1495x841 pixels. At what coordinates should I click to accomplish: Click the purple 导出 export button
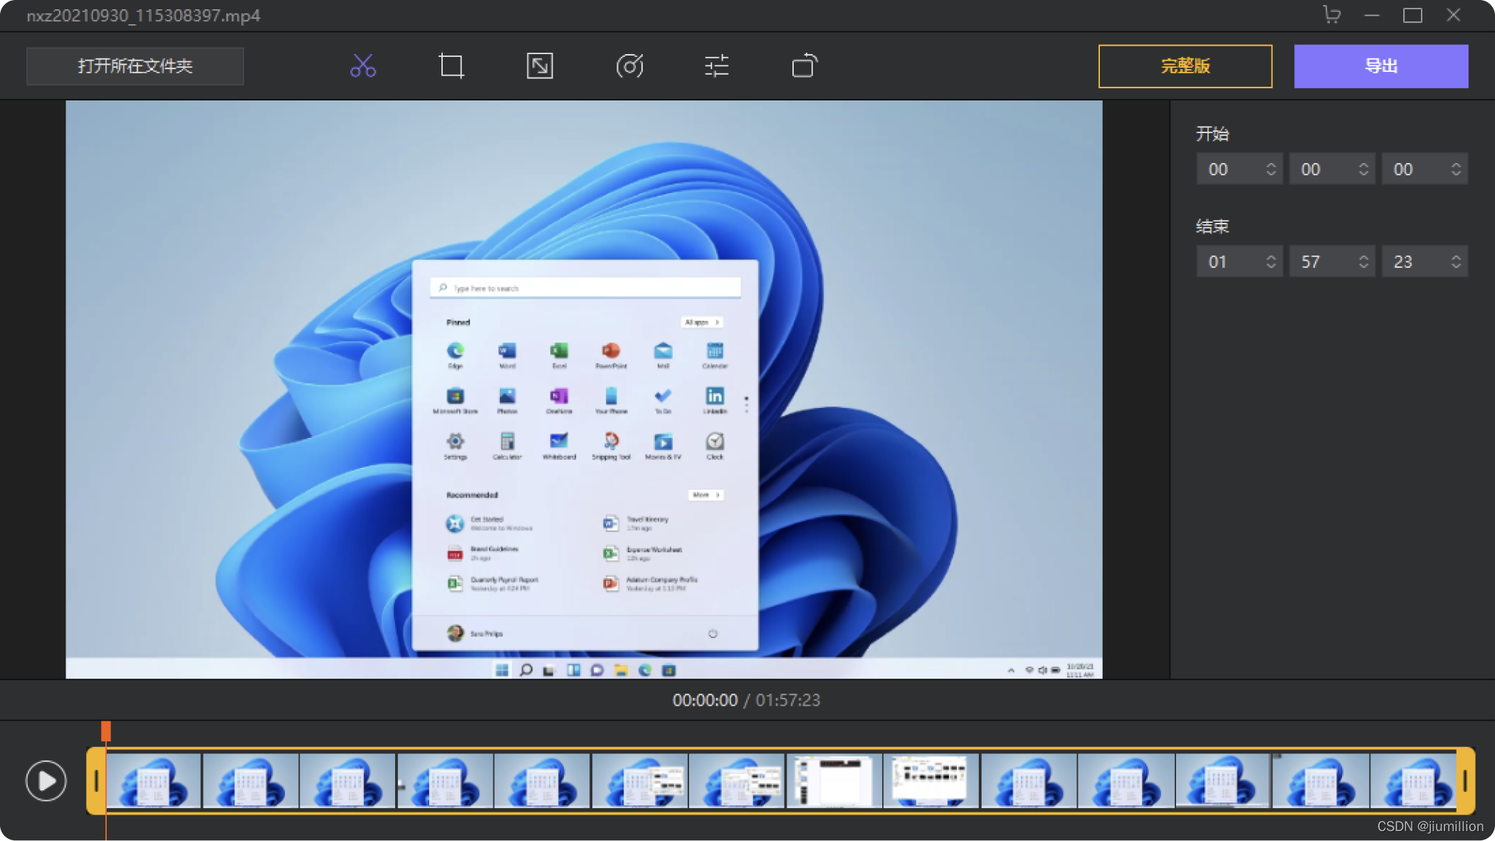(1380, 66)
